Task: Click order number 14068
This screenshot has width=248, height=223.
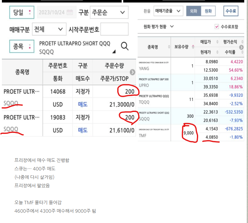Action: 58,92
